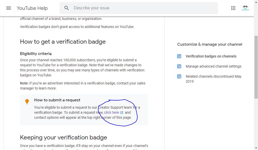
Task: Click the search magnifier icon
Action: [x=66, y=8]
